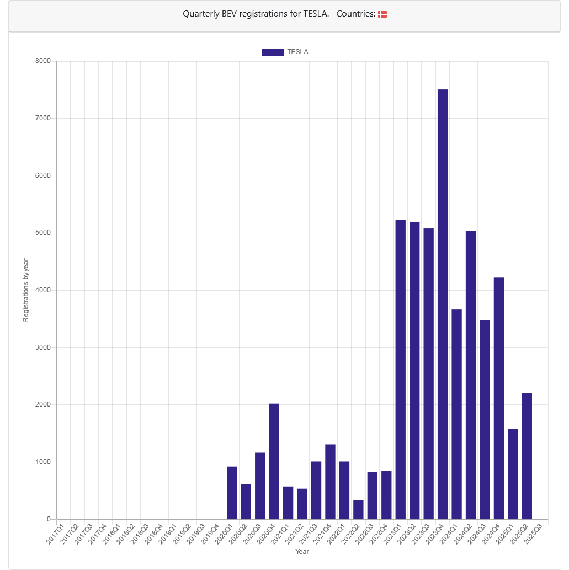Click the 2025Q1 bar
The image size is (569, 570).
tap(513, 474)
